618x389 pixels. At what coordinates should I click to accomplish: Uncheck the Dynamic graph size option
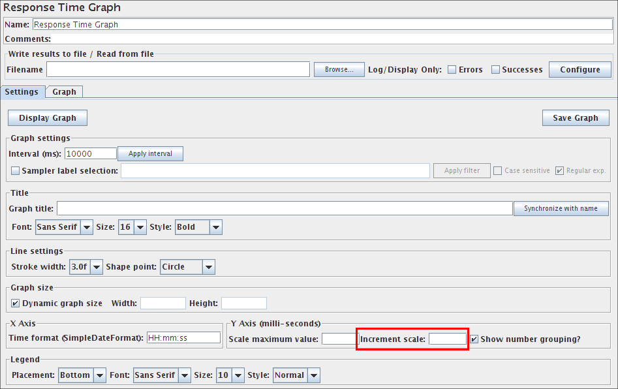16,303
